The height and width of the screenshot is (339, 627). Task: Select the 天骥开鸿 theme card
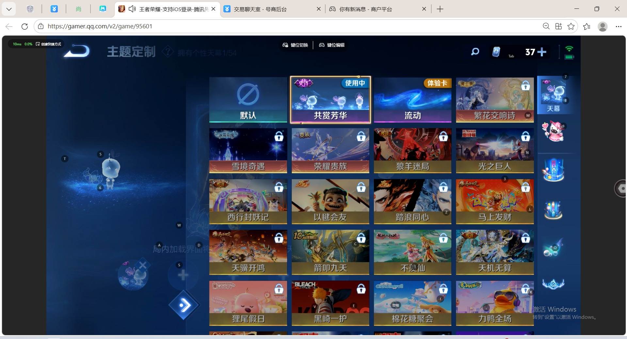(x=248, y=252)
